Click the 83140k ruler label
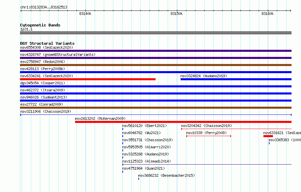This screenshot has width=301, height=192. (x=85, y=14)
